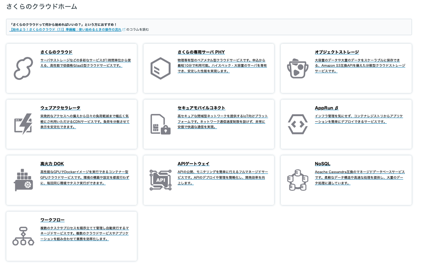Click the 専用サーバ PHY bare-metal description text
Screen dimensions: 421x275
click(x=222, y=66)
